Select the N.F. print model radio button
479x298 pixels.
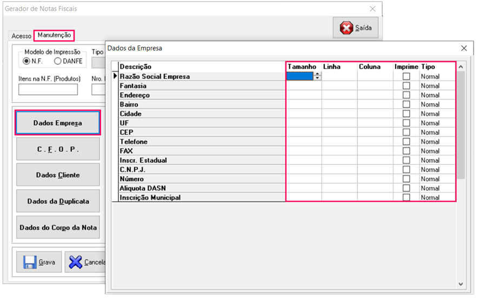pyautogui.click(x=26, y=61)
